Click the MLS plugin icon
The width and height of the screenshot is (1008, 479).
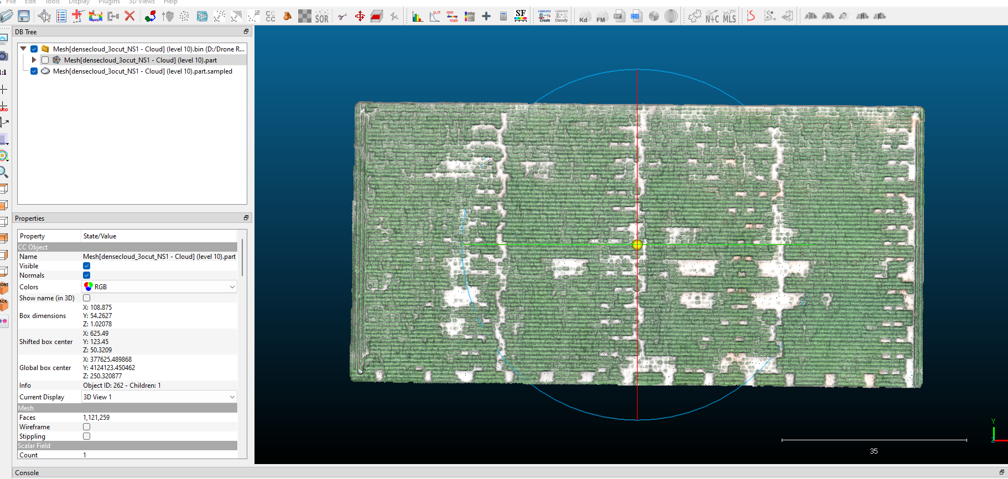pos(730,16)
